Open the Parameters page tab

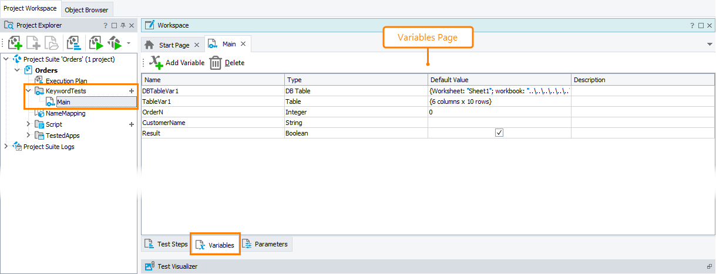pos(266,244)
